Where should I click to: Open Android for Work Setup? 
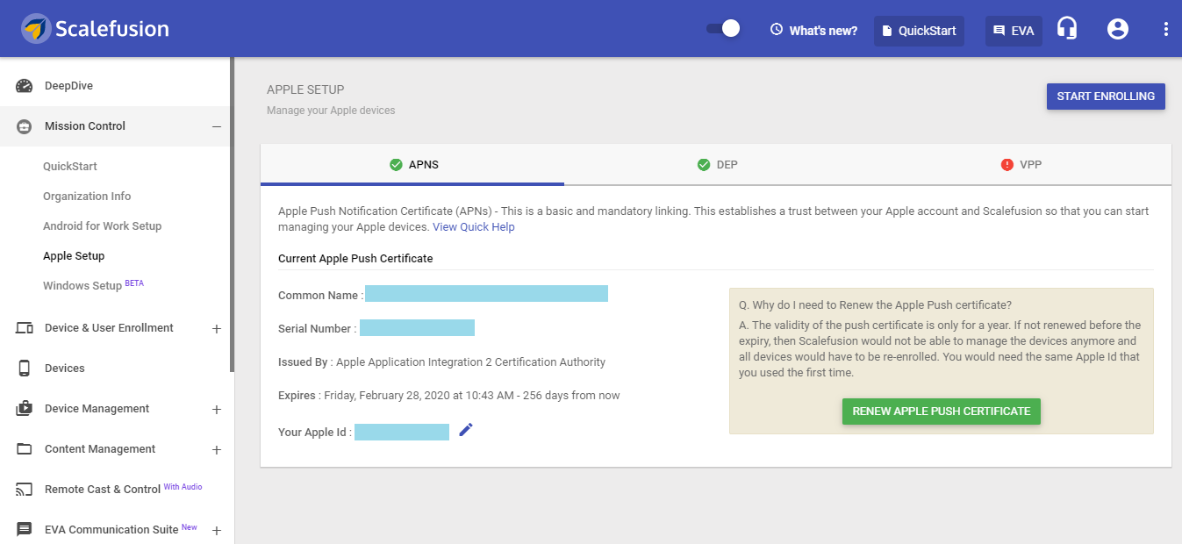click(103, 226)
